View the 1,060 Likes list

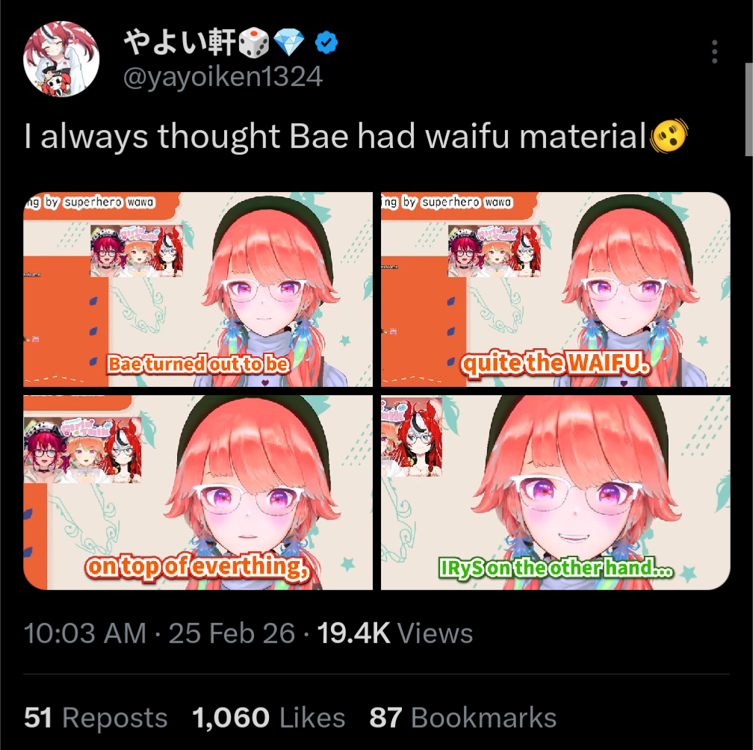268,718
